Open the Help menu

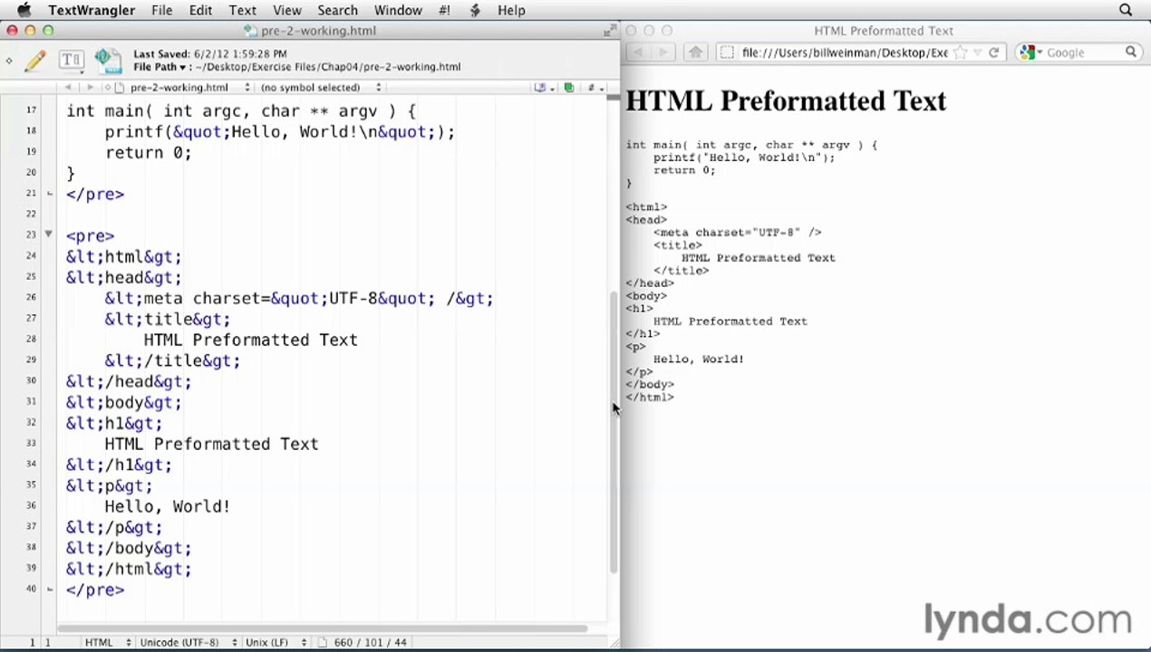click(511, 10)
